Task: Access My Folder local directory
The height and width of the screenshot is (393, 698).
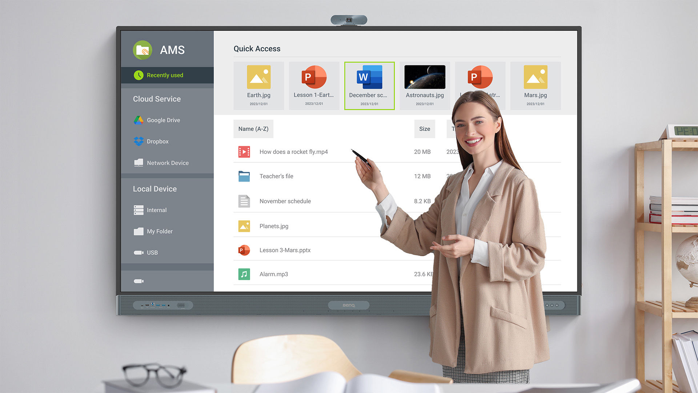Action: (159, 231)
